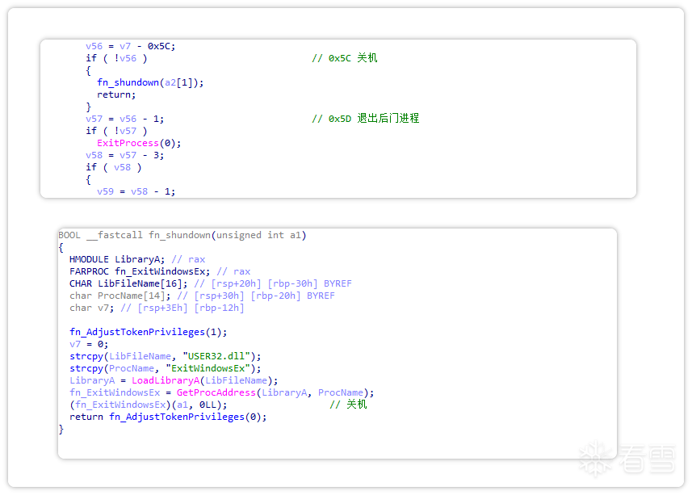Click the declaration 'char ProcName[14];'

(120, 296)
